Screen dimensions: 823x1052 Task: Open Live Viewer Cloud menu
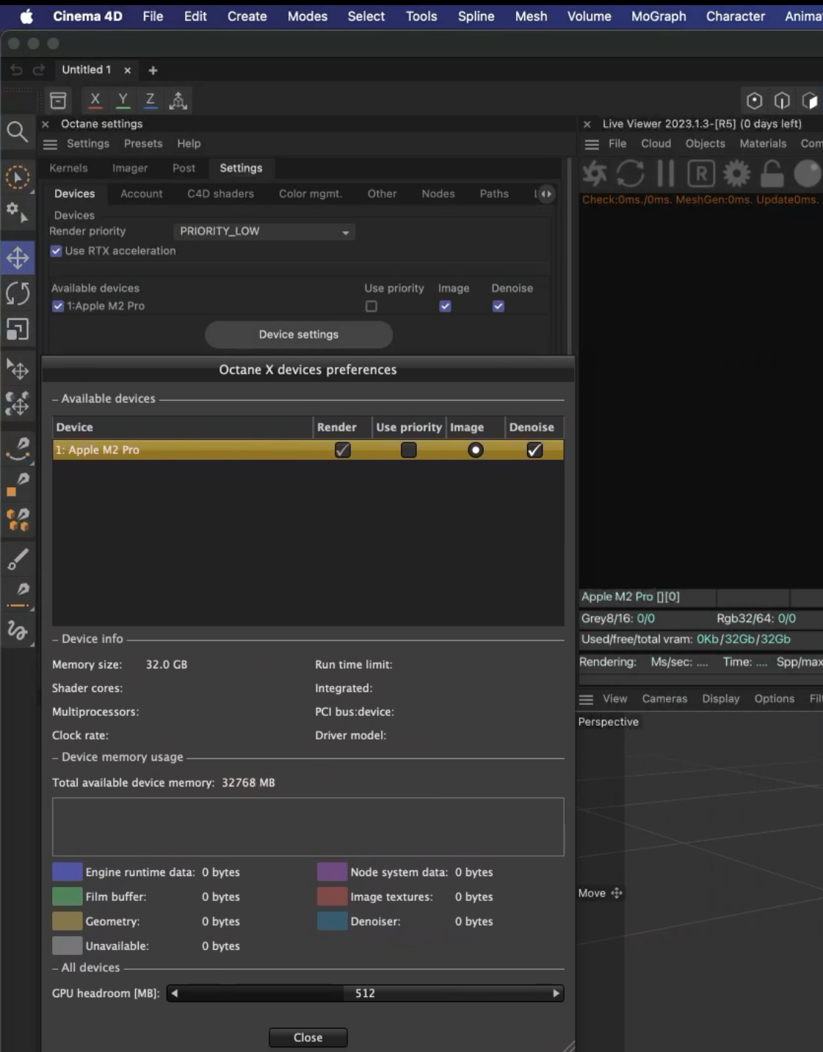[x=656, y=144]
